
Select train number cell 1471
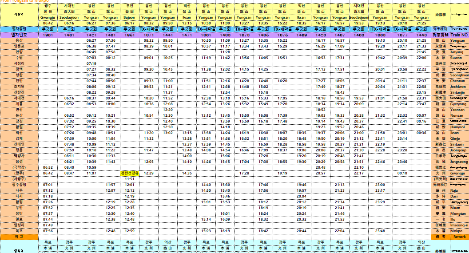pos(187,35)
